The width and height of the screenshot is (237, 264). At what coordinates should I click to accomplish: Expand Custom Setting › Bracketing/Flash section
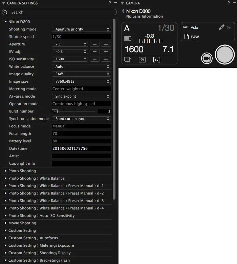pyautogui.click(x=5, y=260)
